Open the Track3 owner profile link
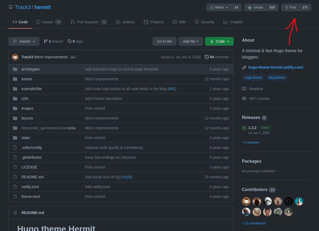Image resolution: width=319 pixels, height=231 pixels. [x=23, y=7]
